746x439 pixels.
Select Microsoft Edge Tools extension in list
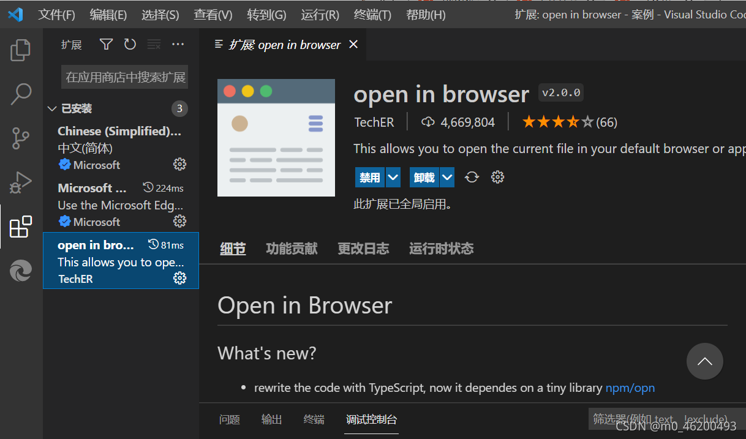point(121,204)
